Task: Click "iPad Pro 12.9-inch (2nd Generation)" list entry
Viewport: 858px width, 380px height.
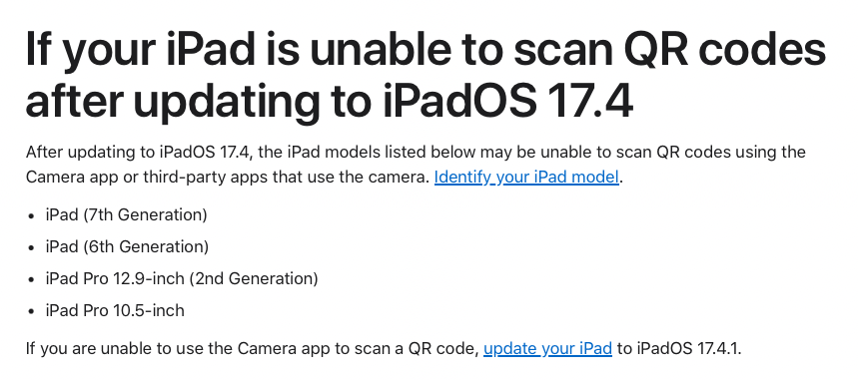Action: coord(182,278)
